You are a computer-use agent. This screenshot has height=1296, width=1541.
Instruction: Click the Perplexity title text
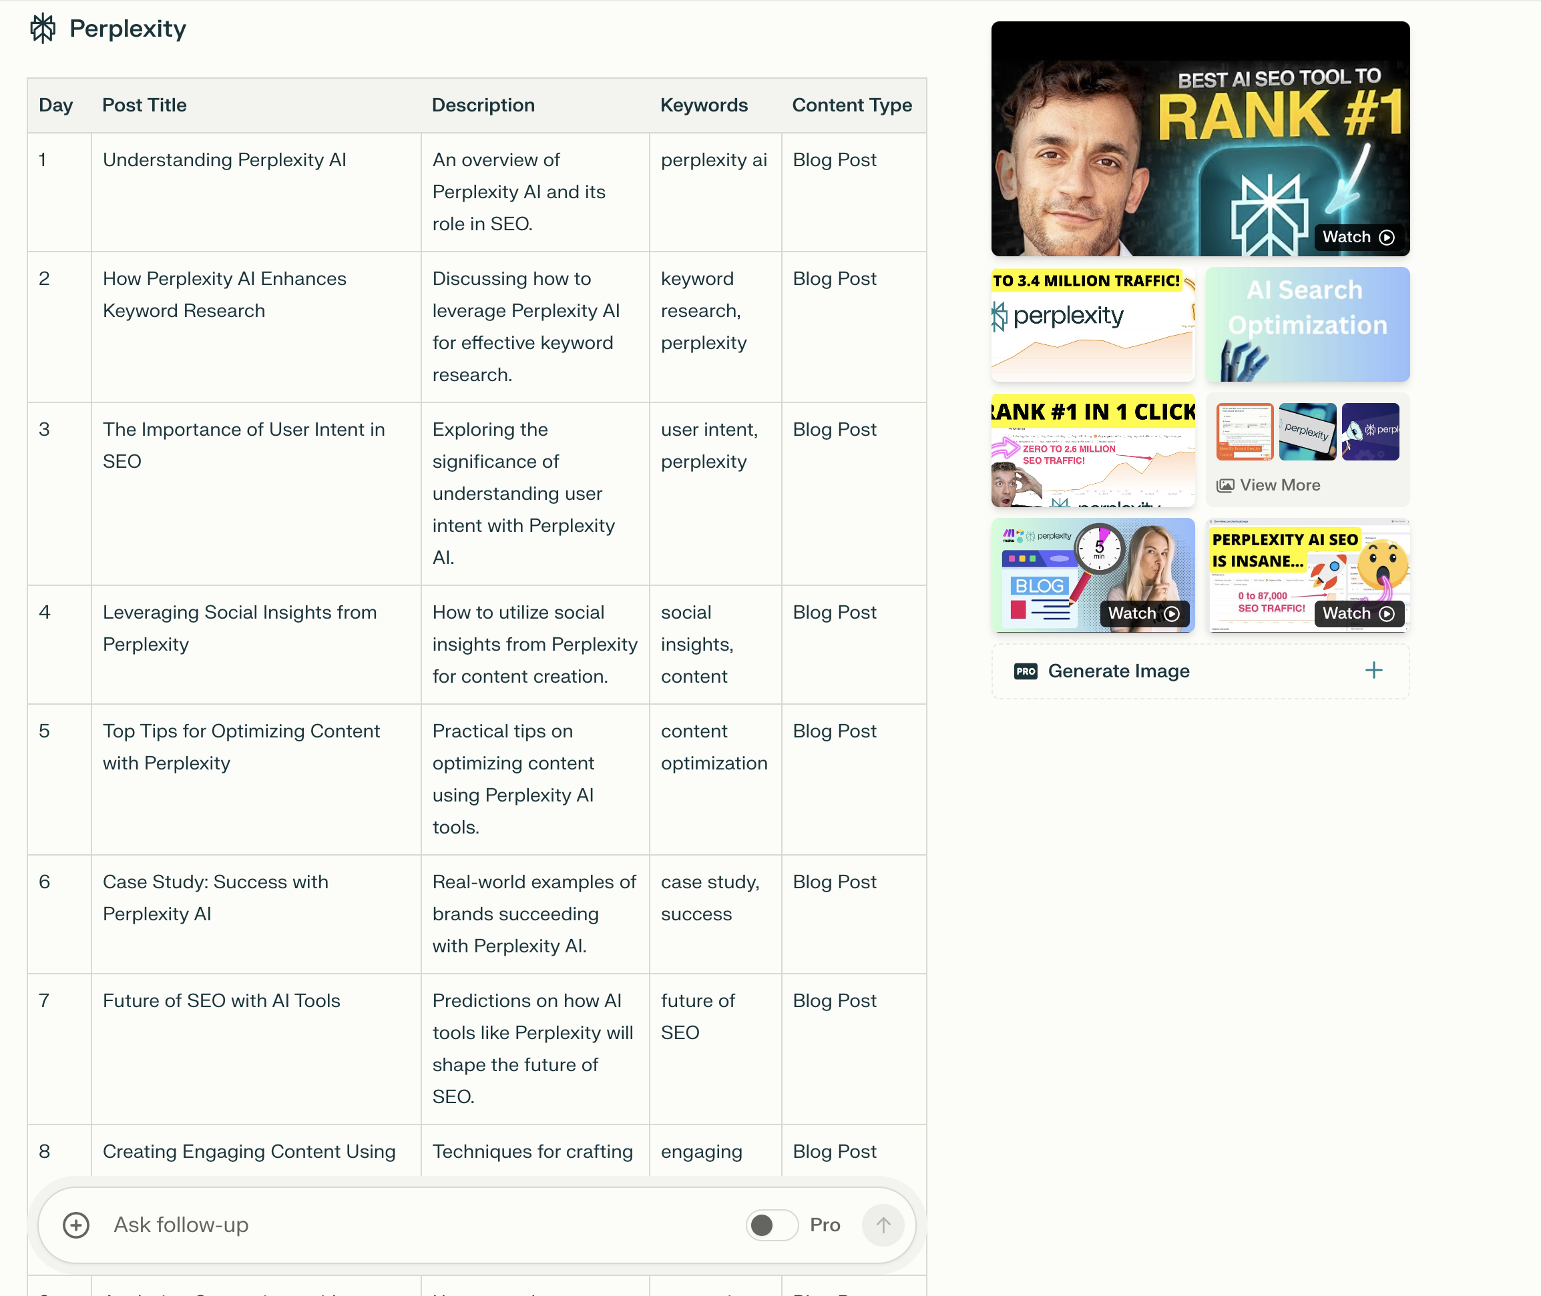(128, 29)
